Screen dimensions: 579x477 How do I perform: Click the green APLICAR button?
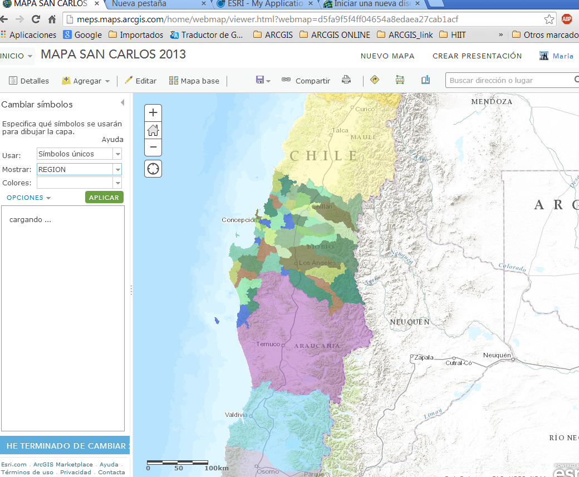click(104, 198)
